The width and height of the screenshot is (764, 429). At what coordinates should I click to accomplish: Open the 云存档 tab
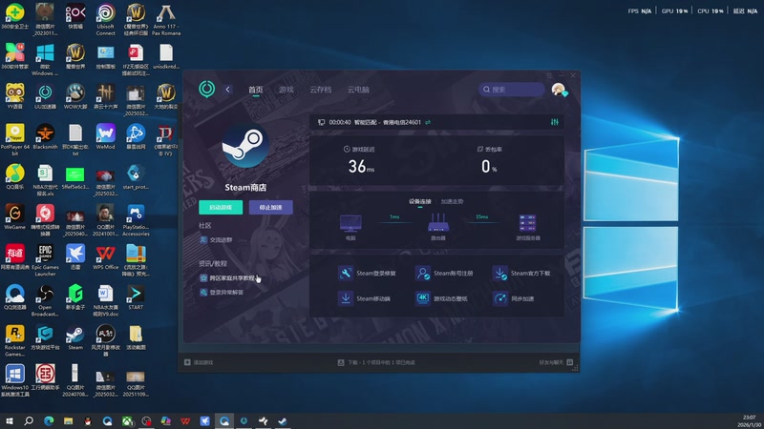[x=321, y=90]
